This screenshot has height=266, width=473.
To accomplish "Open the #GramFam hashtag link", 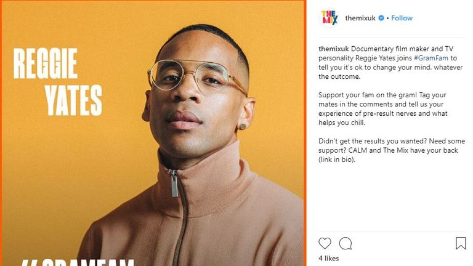I will tap(431, 58).
